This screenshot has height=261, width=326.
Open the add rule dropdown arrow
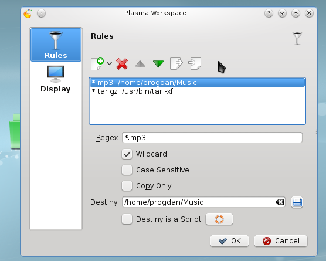pyautogui.click(x=110, y=64)
